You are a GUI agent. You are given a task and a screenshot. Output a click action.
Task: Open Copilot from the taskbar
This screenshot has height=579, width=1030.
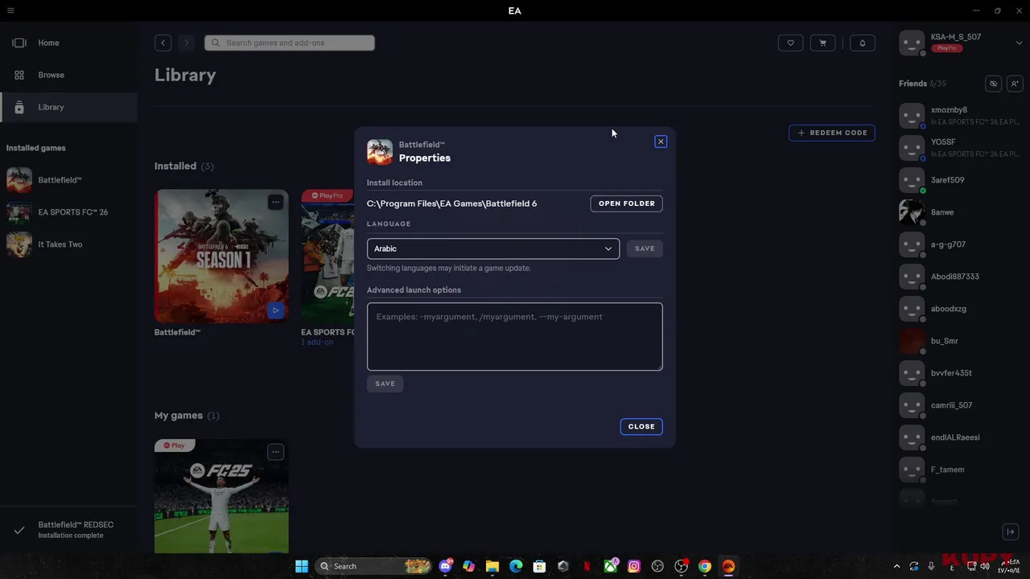coord(469,566)
